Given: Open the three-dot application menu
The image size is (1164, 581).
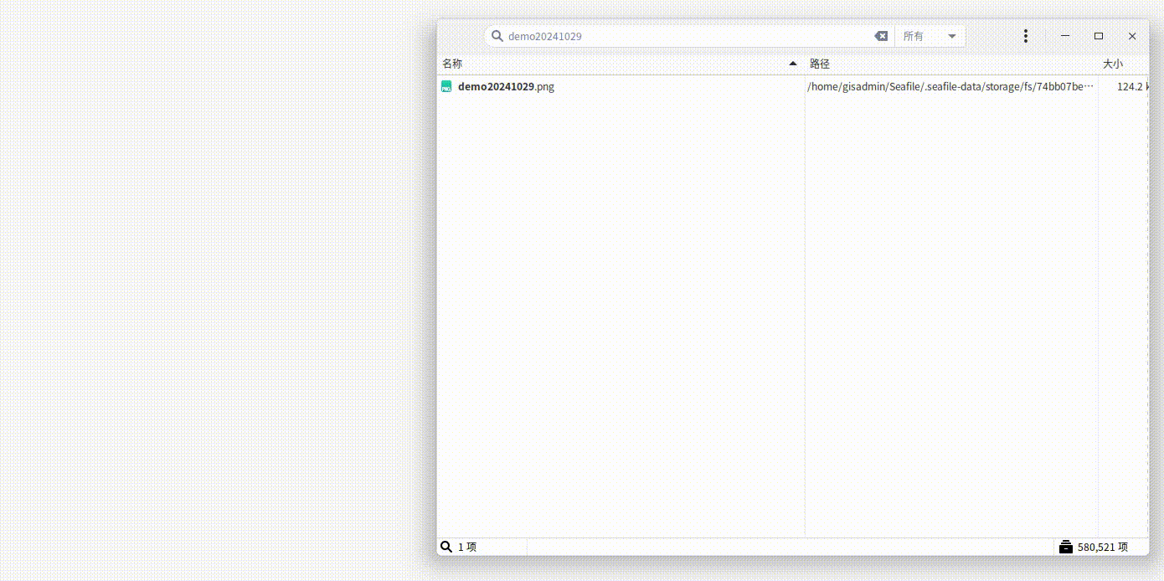Looking at the screenshot, I should (1026, 36).
